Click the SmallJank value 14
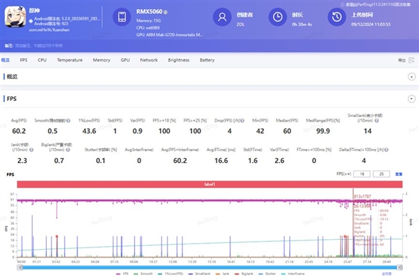 tap(367, 131)
